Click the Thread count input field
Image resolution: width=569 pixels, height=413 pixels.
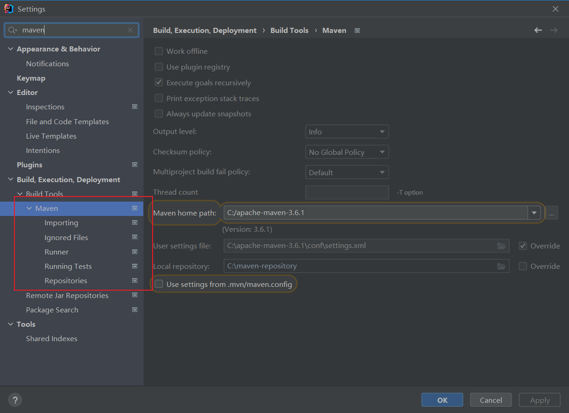(347, 192)
